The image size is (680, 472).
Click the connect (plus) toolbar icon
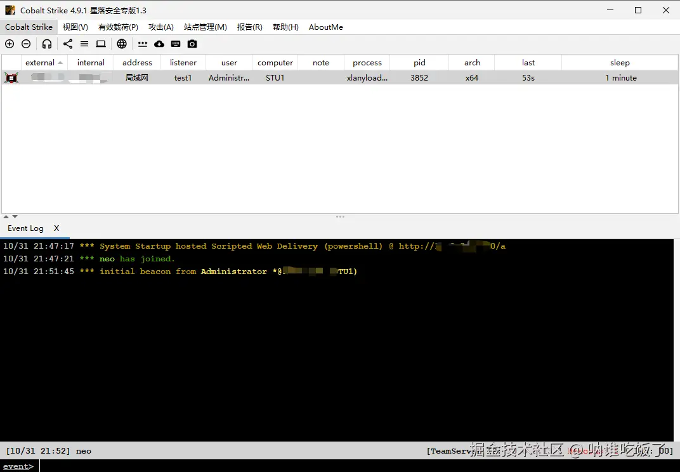pos(10,44)
